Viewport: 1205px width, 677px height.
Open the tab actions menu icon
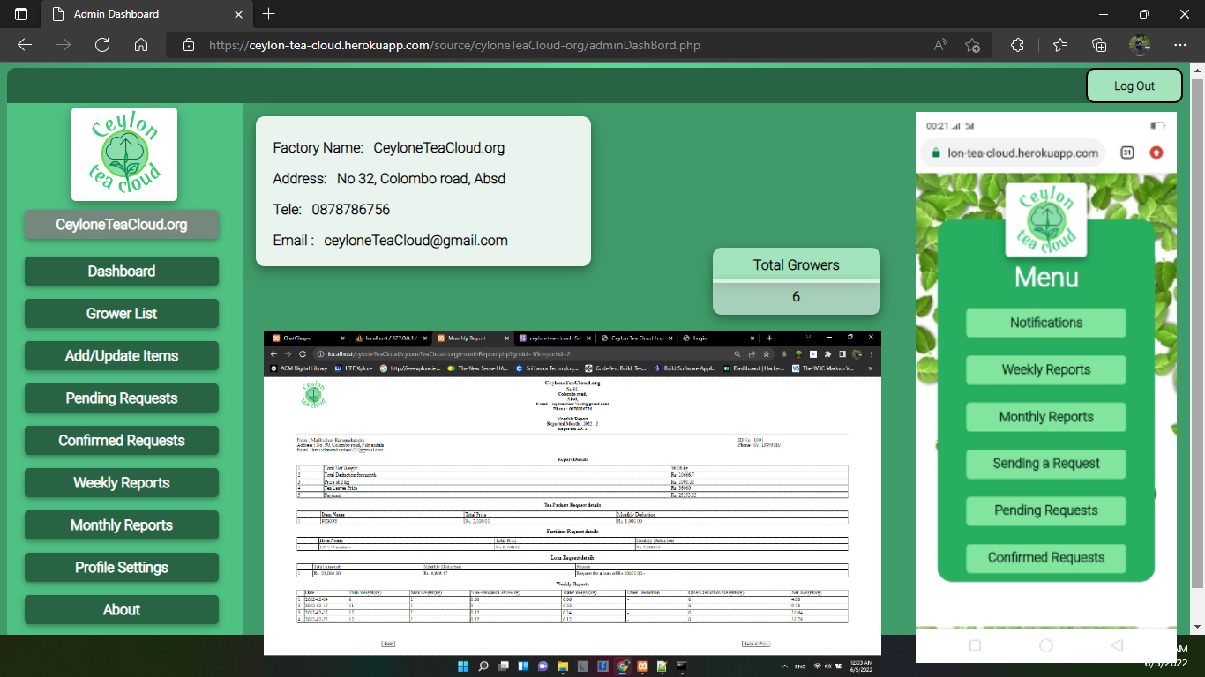[x=21, y=14]
